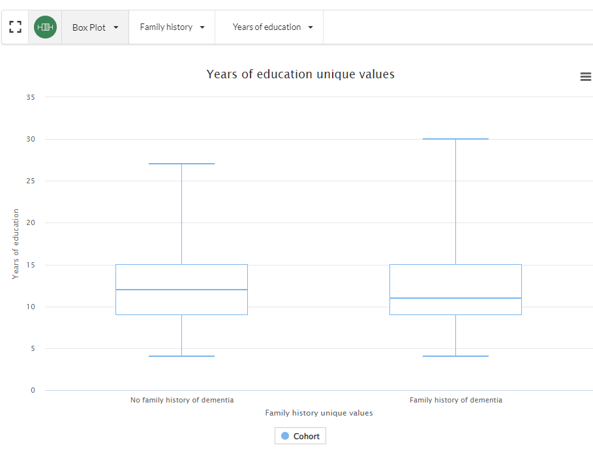The height and width of the screenshot is (456, 593).
Task: Open the Box Plot chart type dropdown
Action: (95, 27)
